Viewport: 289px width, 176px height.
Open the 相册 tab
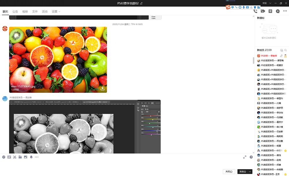coord(25,12)
